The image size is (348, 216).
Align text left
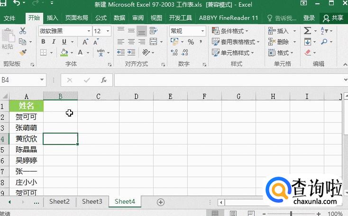coord(121,42)
